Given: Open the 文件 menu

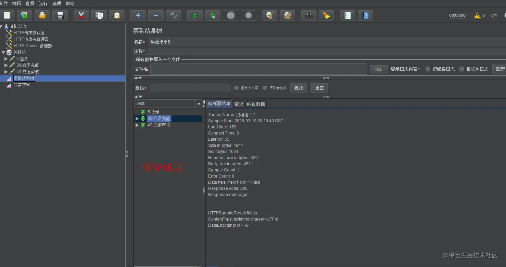Looking at the screenshot, I should [3, 3].
